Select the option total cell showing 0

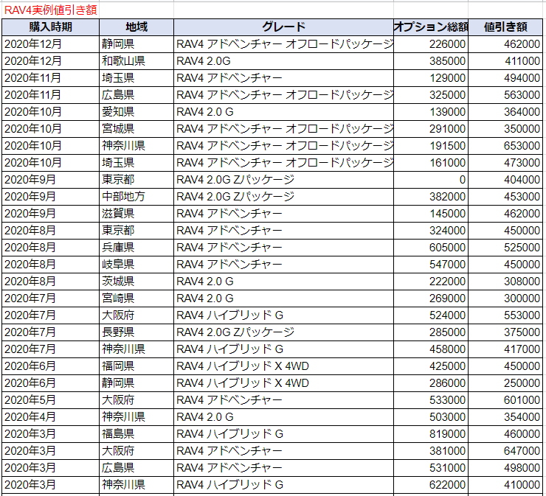(x=431, y=180)
